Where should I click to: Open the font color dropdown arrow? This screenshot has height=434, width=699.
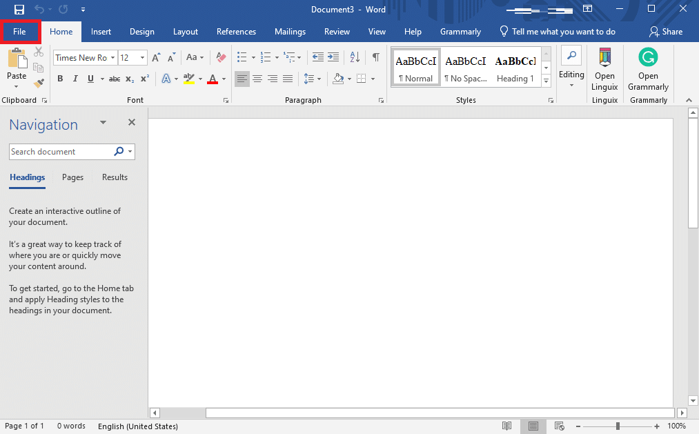click(x=224, y=79)
